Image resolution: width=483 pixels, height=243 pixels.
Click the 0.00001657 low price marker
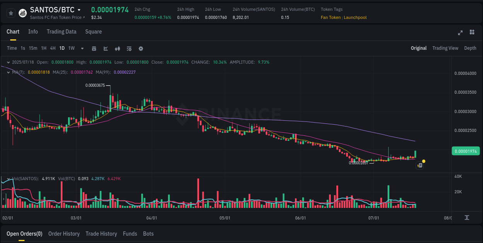pos(359,163)
